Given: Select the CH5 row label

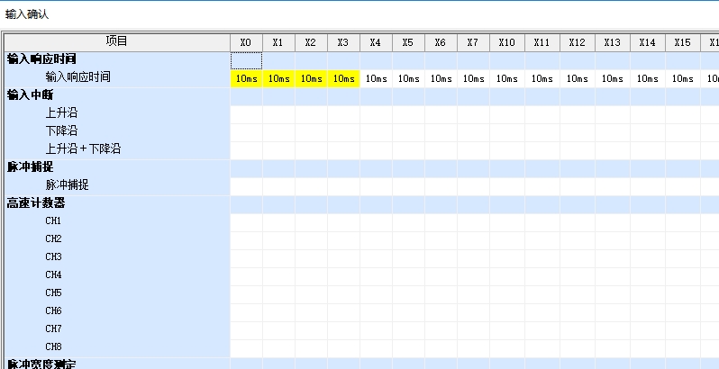Looking at the screenshot, I should point(53,293).
